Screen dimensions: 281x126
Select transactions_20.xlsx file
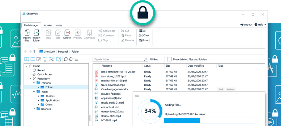click(112, 112)
